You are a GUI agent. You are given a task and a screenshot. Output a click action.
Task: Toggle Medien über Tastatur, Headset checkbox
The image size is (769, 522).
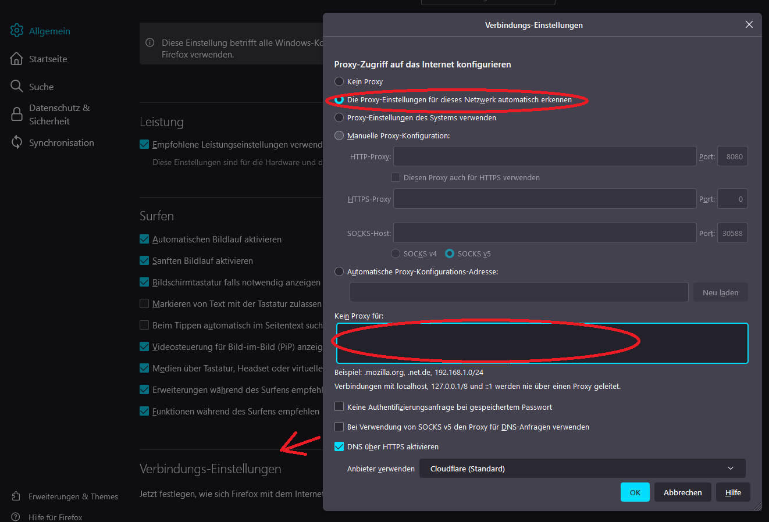tap(144, 368)
